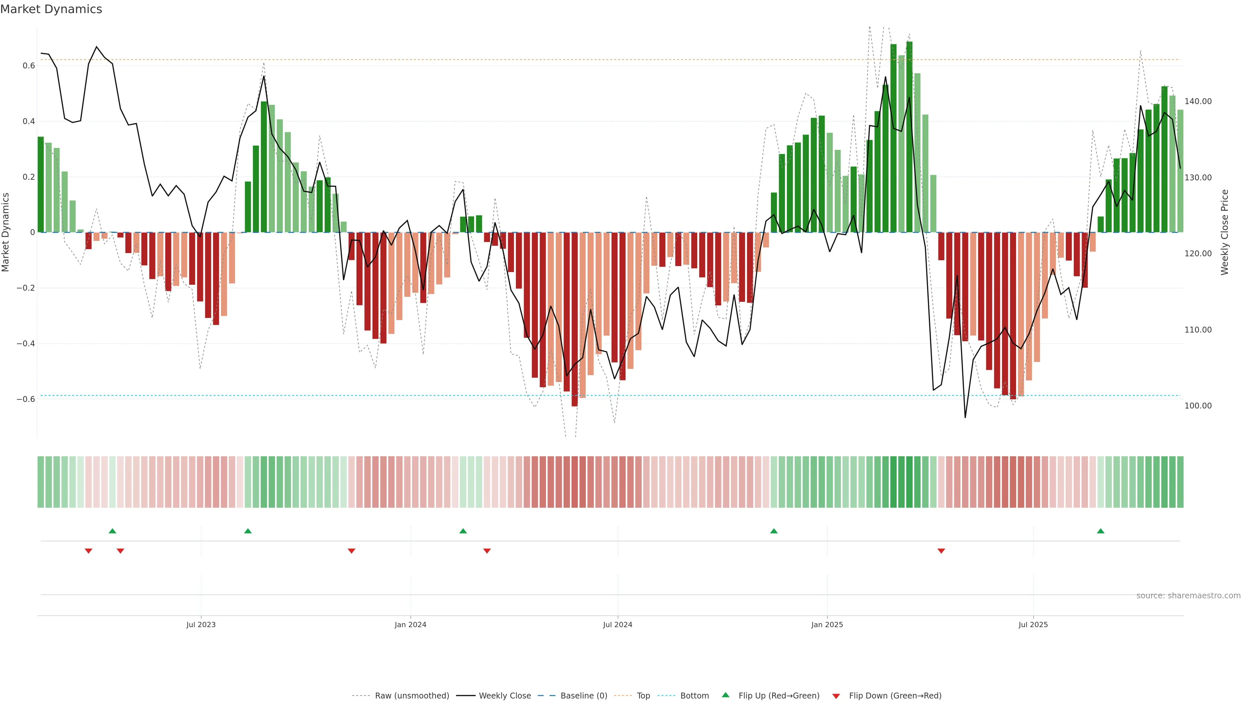The image size is (1257, 707).
Task: Click the last green flip-up marker
Action: (x=1100, y=531)
